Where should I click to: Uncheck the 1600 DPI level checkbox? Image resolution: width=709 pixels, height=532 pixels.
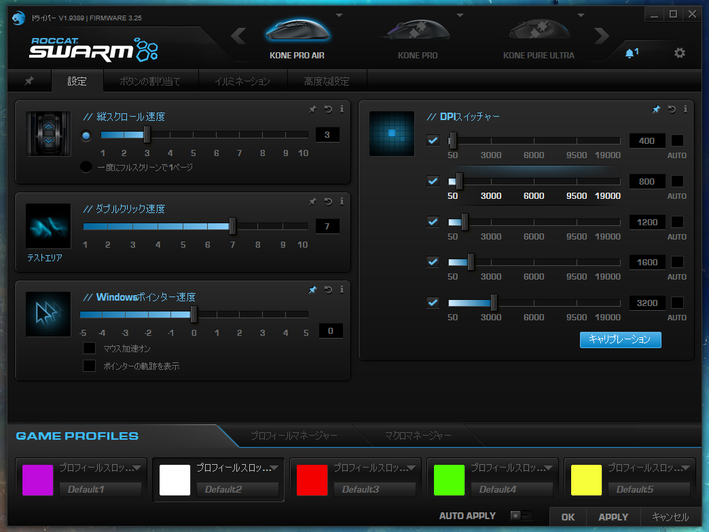tap(433, 262)
